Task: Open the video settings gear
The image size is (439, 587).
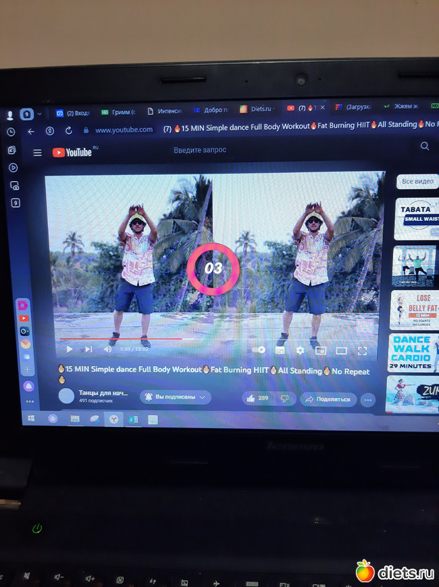Action: (x=300, y=351)
